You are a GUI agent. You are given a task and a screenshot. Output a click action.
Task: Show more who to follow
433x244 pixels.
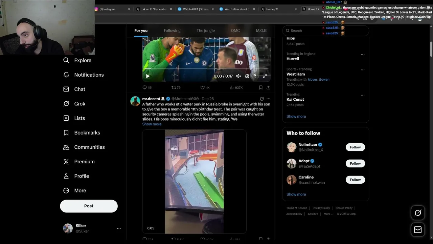(x=296, y=194)
